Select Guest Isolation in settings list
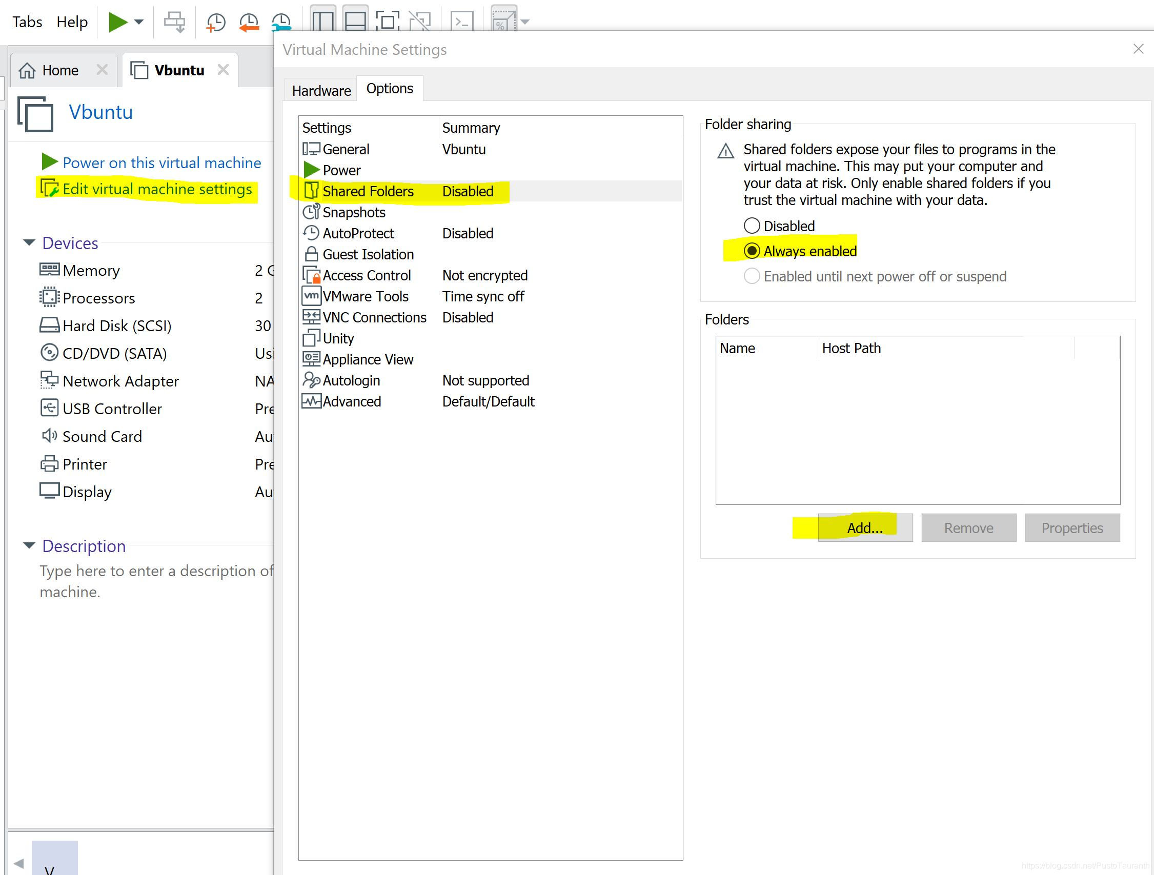This screenshot has height=875, width=1154. [368, 254]
